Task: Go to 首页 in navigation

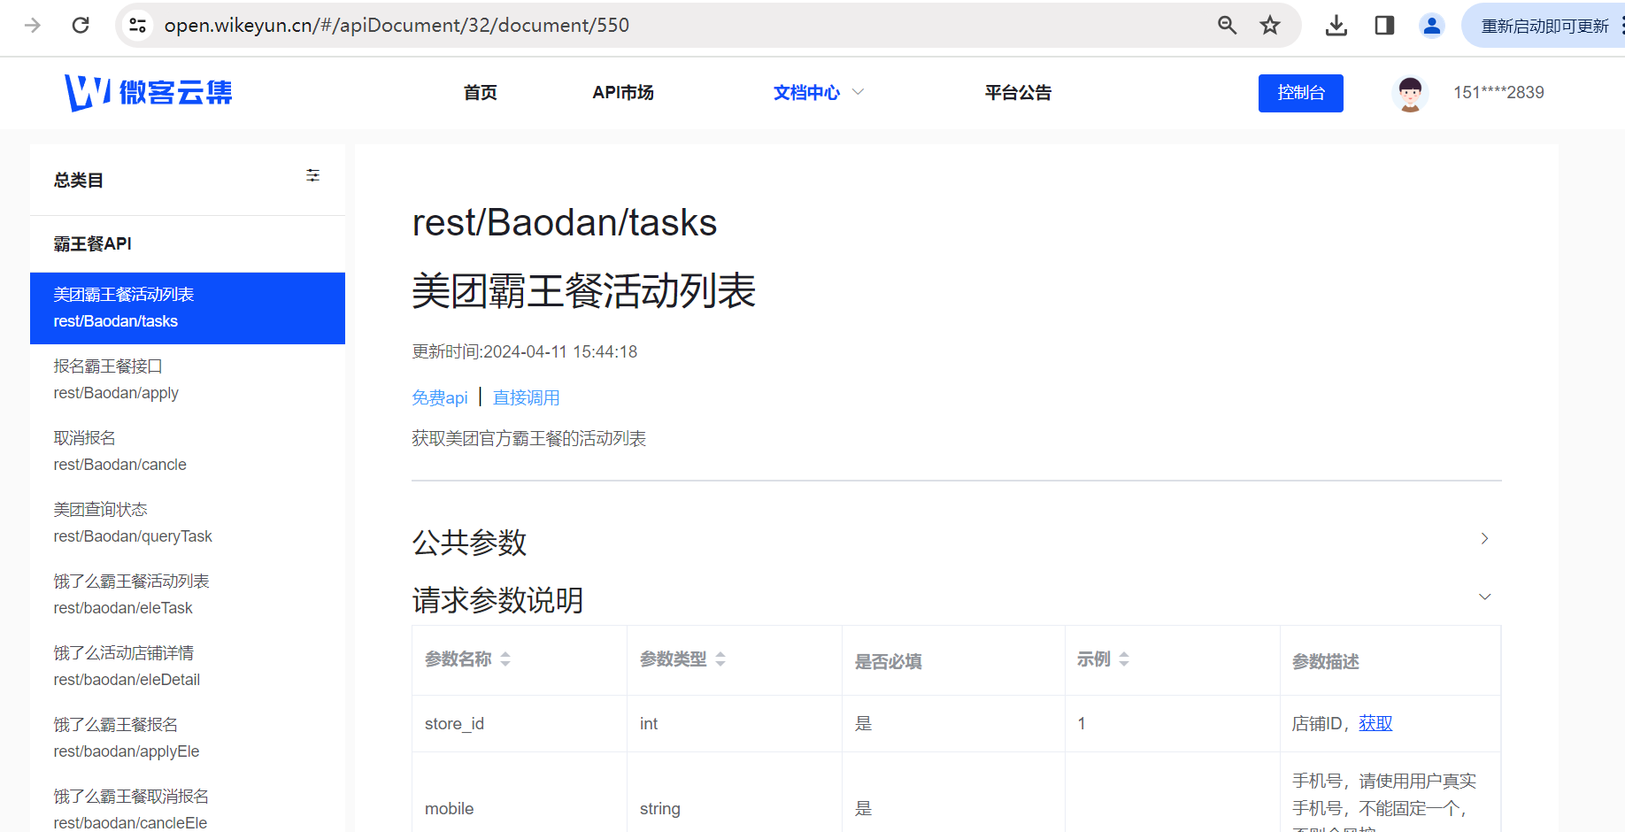Action: click(481, 92)
